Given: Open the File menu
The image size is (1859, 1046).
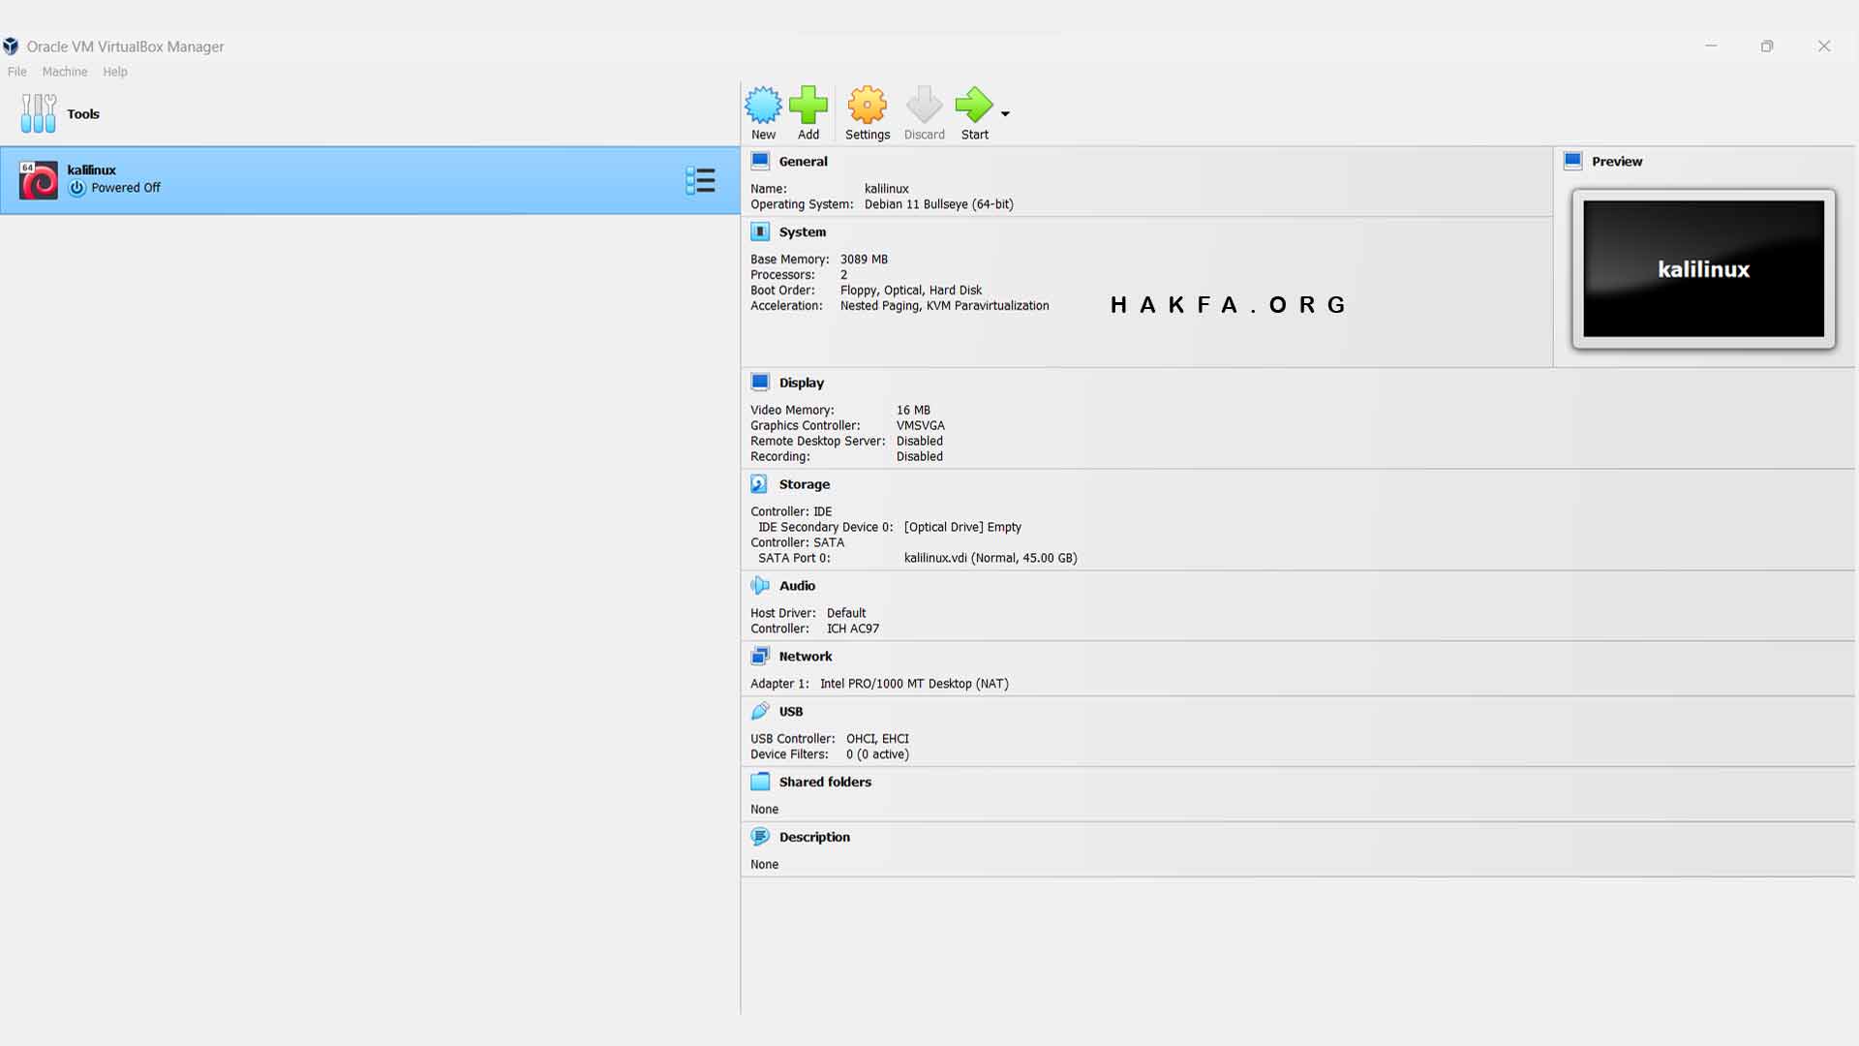Looking at the screenshot, I should (x=17, y=72).
